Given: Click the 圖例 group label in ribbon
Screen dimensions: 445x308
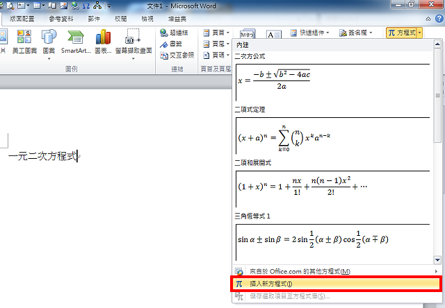Looking at the screenshot, I should [71, 69].
